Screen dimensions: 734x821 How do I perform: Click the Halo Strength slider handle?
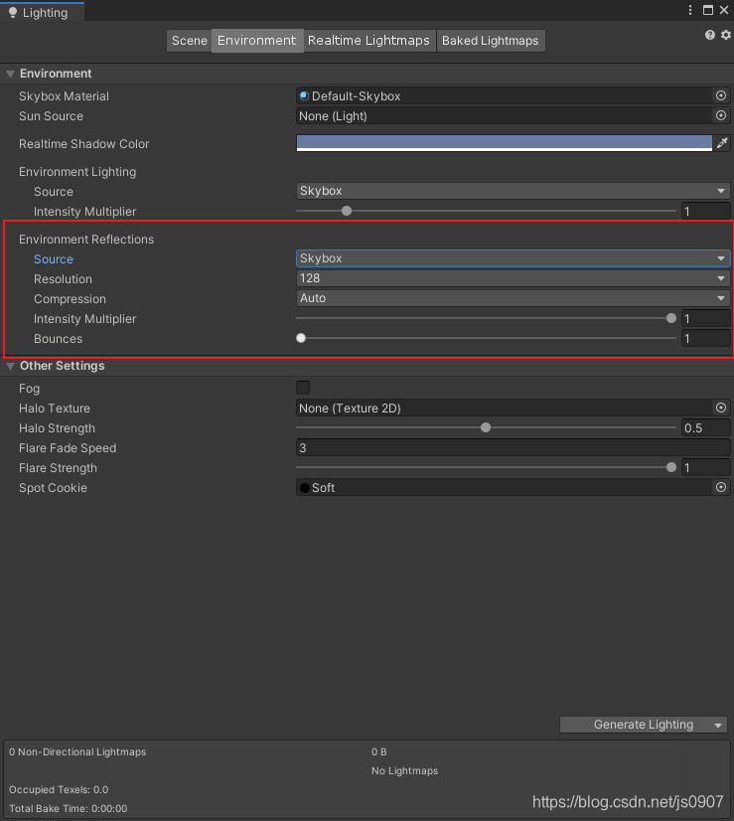(486, 427)
